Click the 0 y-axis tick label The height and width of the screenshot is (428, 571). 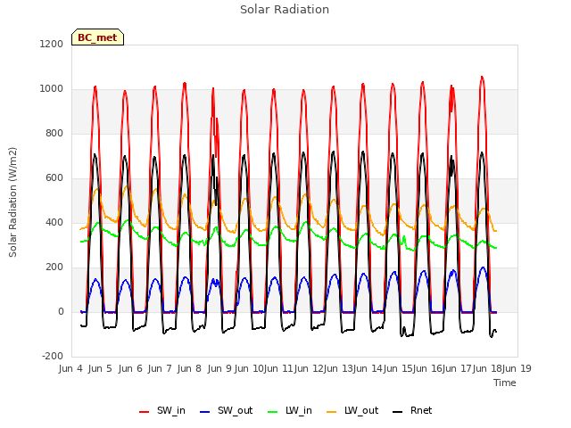point(61,311)
